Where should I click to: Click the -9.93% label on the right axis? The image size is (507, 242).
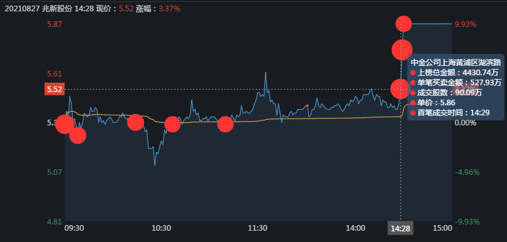467,222
